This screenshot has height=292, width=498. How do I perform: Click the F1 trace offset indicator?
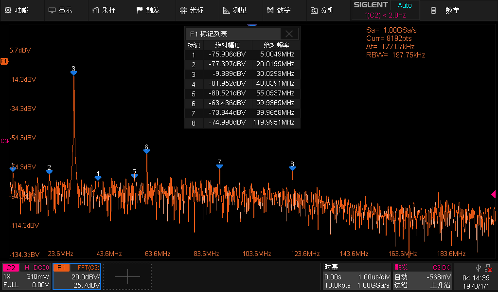[4, 61]
